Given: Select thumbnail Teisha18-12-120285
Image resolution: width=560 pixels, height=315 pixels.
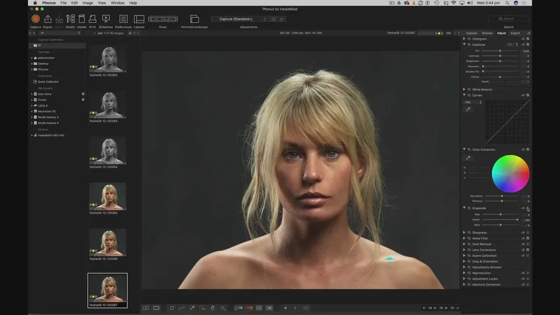Looking at the screenshot, I should coord(108,196).
